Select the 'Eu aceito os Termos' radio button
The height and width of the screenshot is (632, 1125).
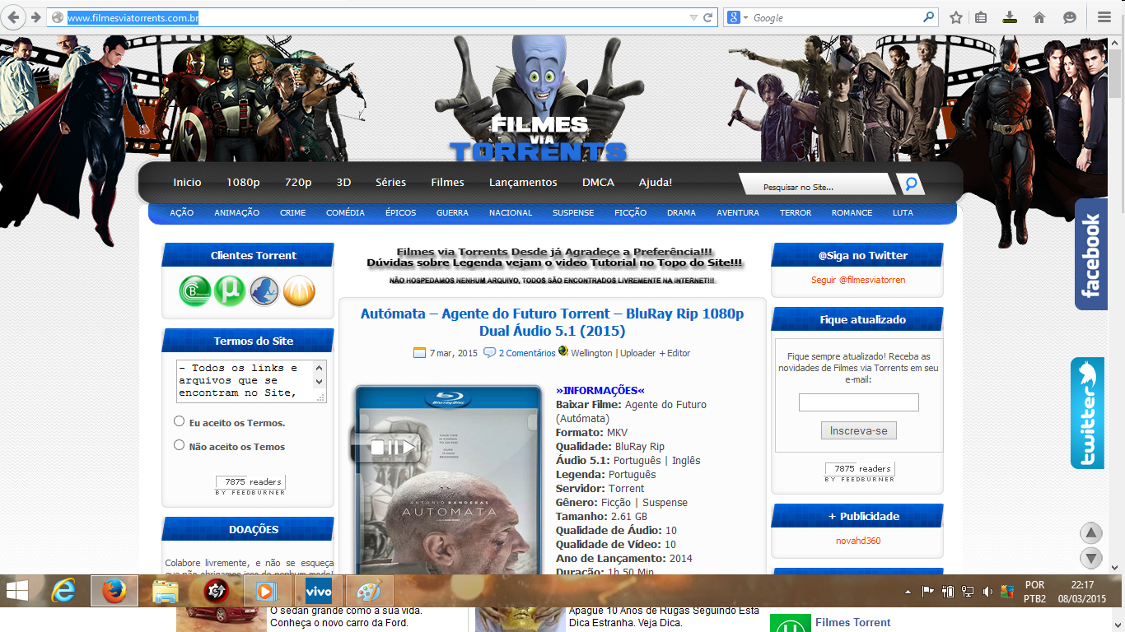tap(179, 421)
